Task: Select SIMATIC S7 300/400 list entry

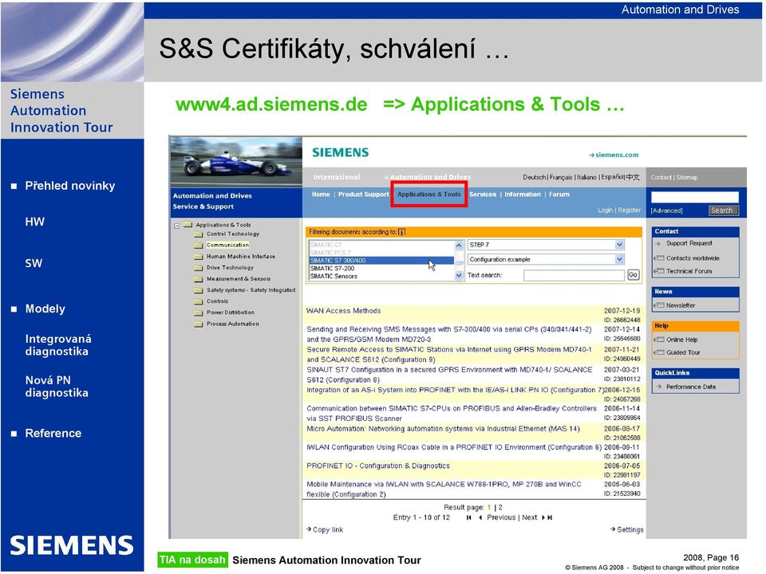Action: tap(381, 261)
